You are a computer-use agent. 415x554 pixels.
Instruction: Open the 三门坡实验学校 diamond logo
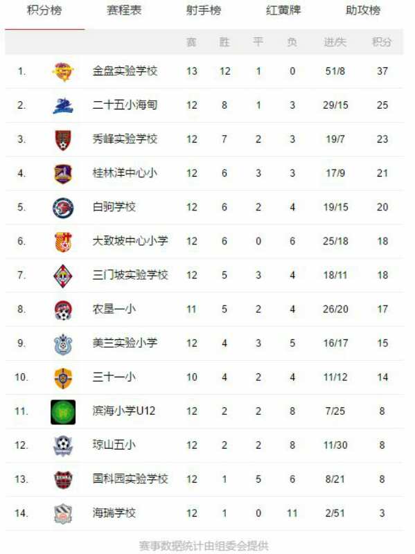click(63, 276)
